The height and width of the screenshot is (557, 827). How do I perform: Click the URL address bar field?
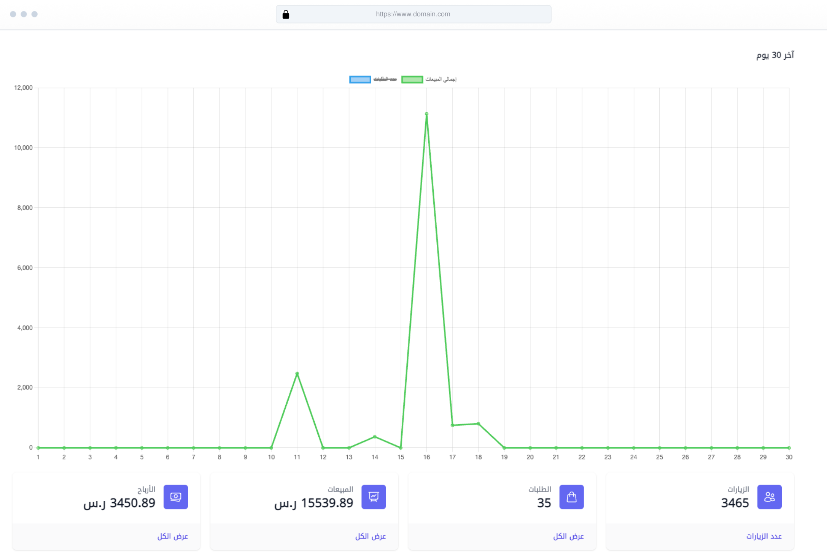[x=413, y=14]
